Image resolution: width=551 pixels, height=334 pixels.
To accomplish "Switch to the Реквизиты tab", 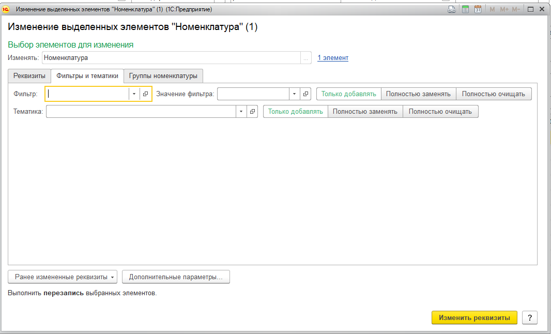I will (x=29, y=76).
